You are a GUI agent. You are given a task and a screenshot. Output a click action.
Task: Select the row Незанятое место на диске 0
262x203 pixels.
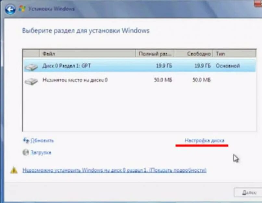139,80
